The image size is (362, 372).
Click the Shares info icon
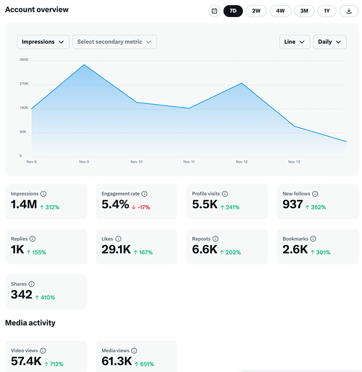pyautogui.click(x=32, y=285)
